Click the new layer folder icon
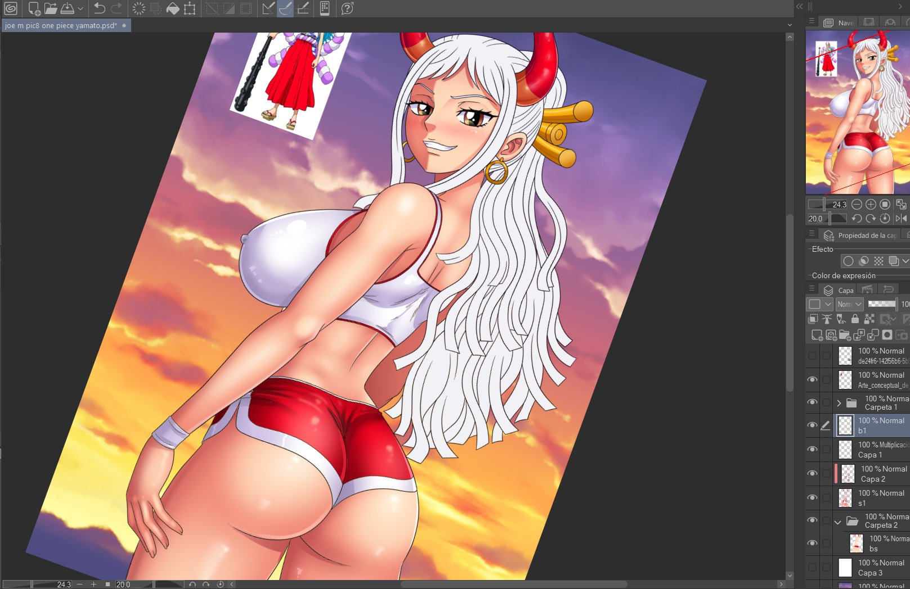Image resolution: width=910 pixels, height=589 pixels. pyautogui.click(x=845, y=335)
